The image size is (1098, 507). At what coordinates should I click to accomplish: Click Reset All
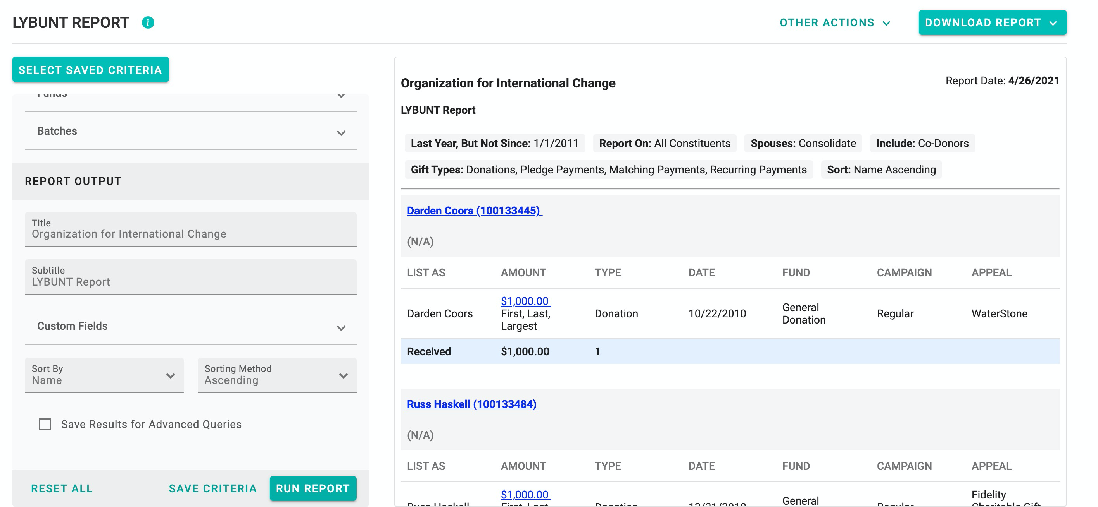tap(62, 488)
